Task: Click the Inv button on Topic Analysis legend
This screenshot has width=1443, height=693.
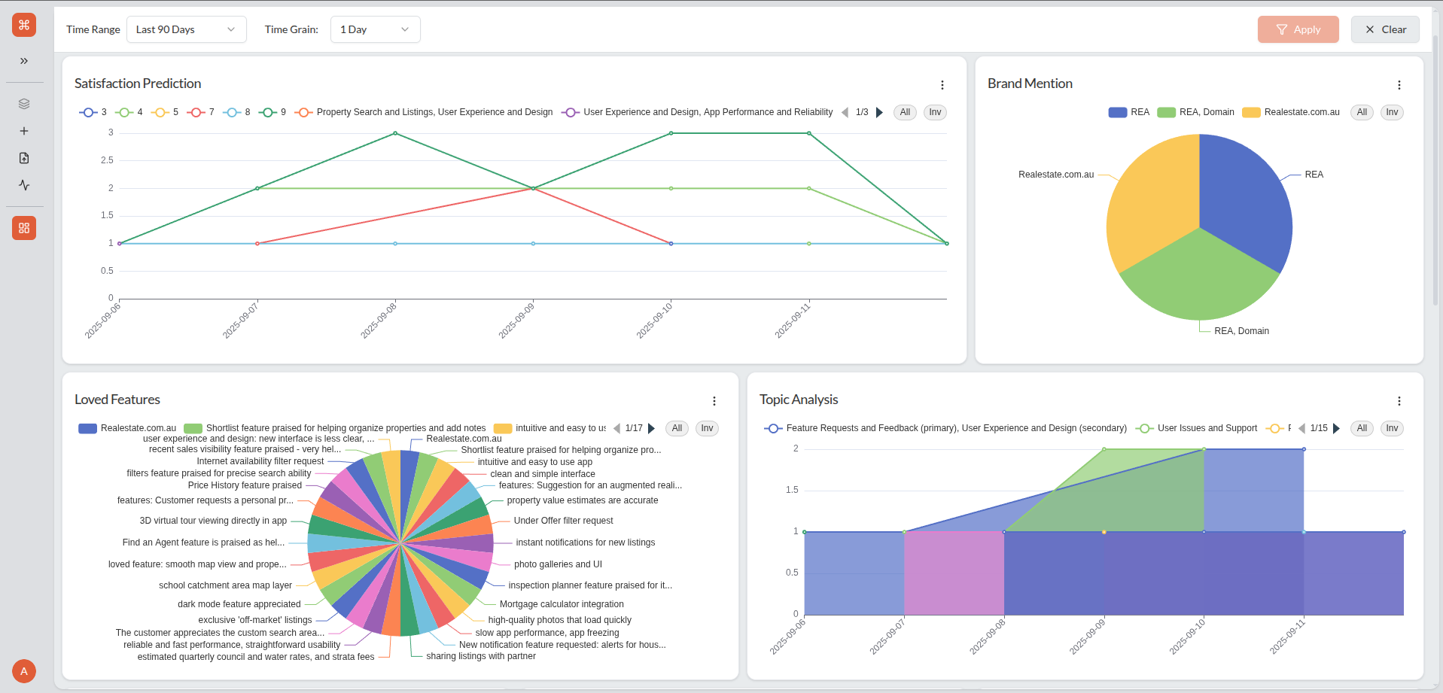Action: click(1392, 427)
